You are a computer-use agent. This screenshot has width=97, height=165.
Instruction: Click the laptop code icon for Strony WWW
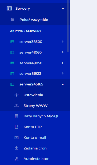coord(16,106)
